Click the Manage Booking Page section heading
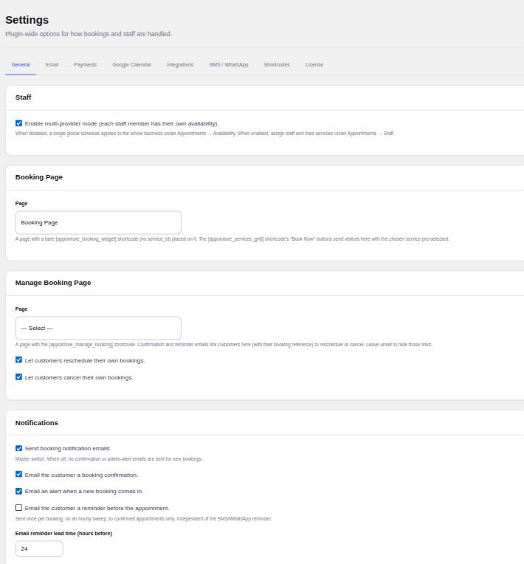This screenshot has height=564, width=524. coord(53,283)
